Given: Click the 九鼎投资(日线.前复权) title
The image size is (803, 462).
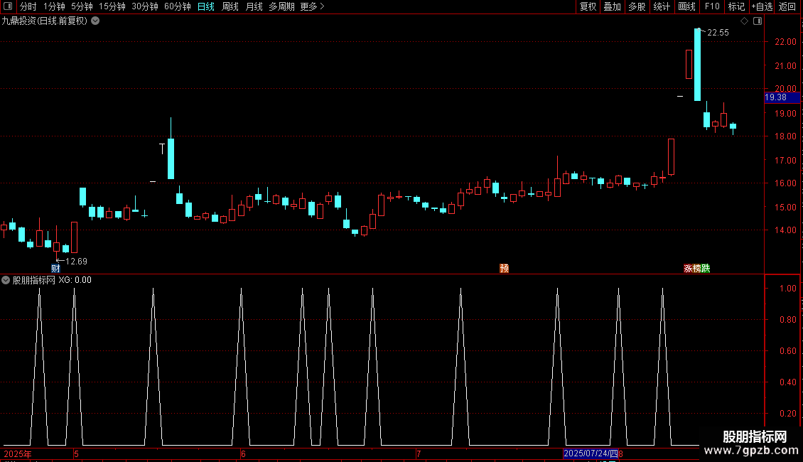Looking at the screenshot, I should (x=45, y=21).
